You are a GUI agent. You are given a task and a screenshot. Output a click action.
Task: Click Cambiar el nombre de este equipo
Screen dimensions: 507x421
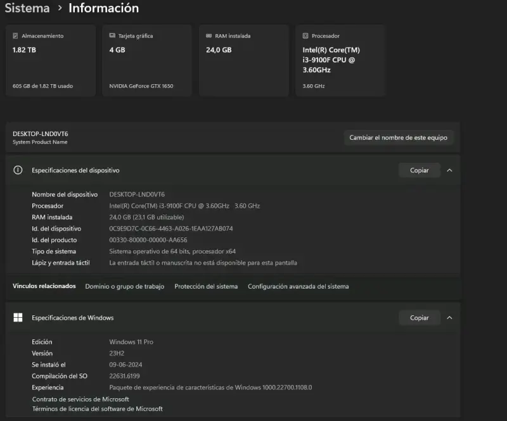click(x=399, y=137)
